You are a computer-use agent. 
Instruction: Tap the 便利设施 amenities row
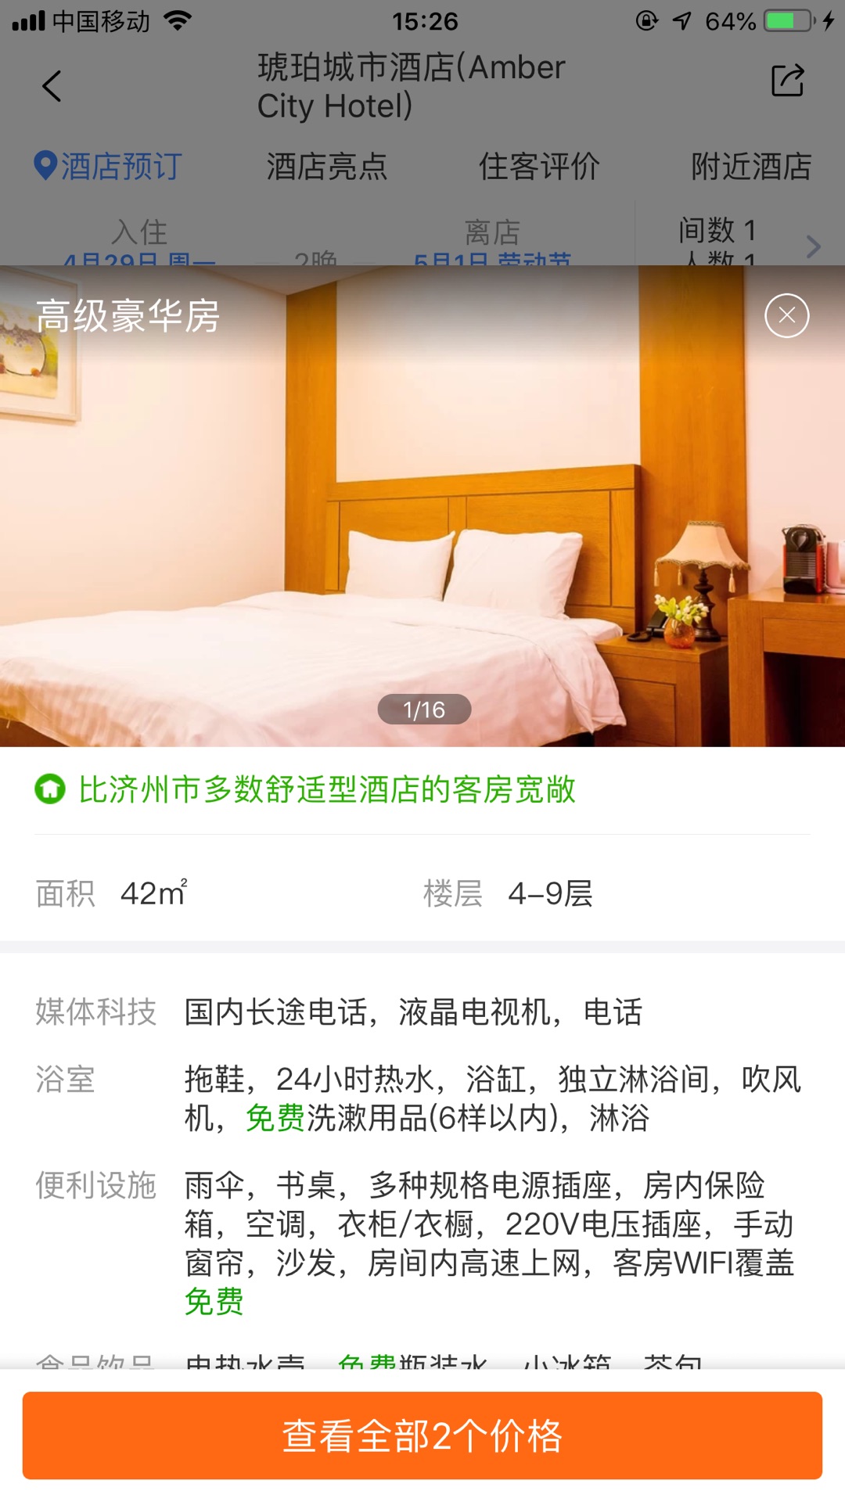click(422, 1243)
